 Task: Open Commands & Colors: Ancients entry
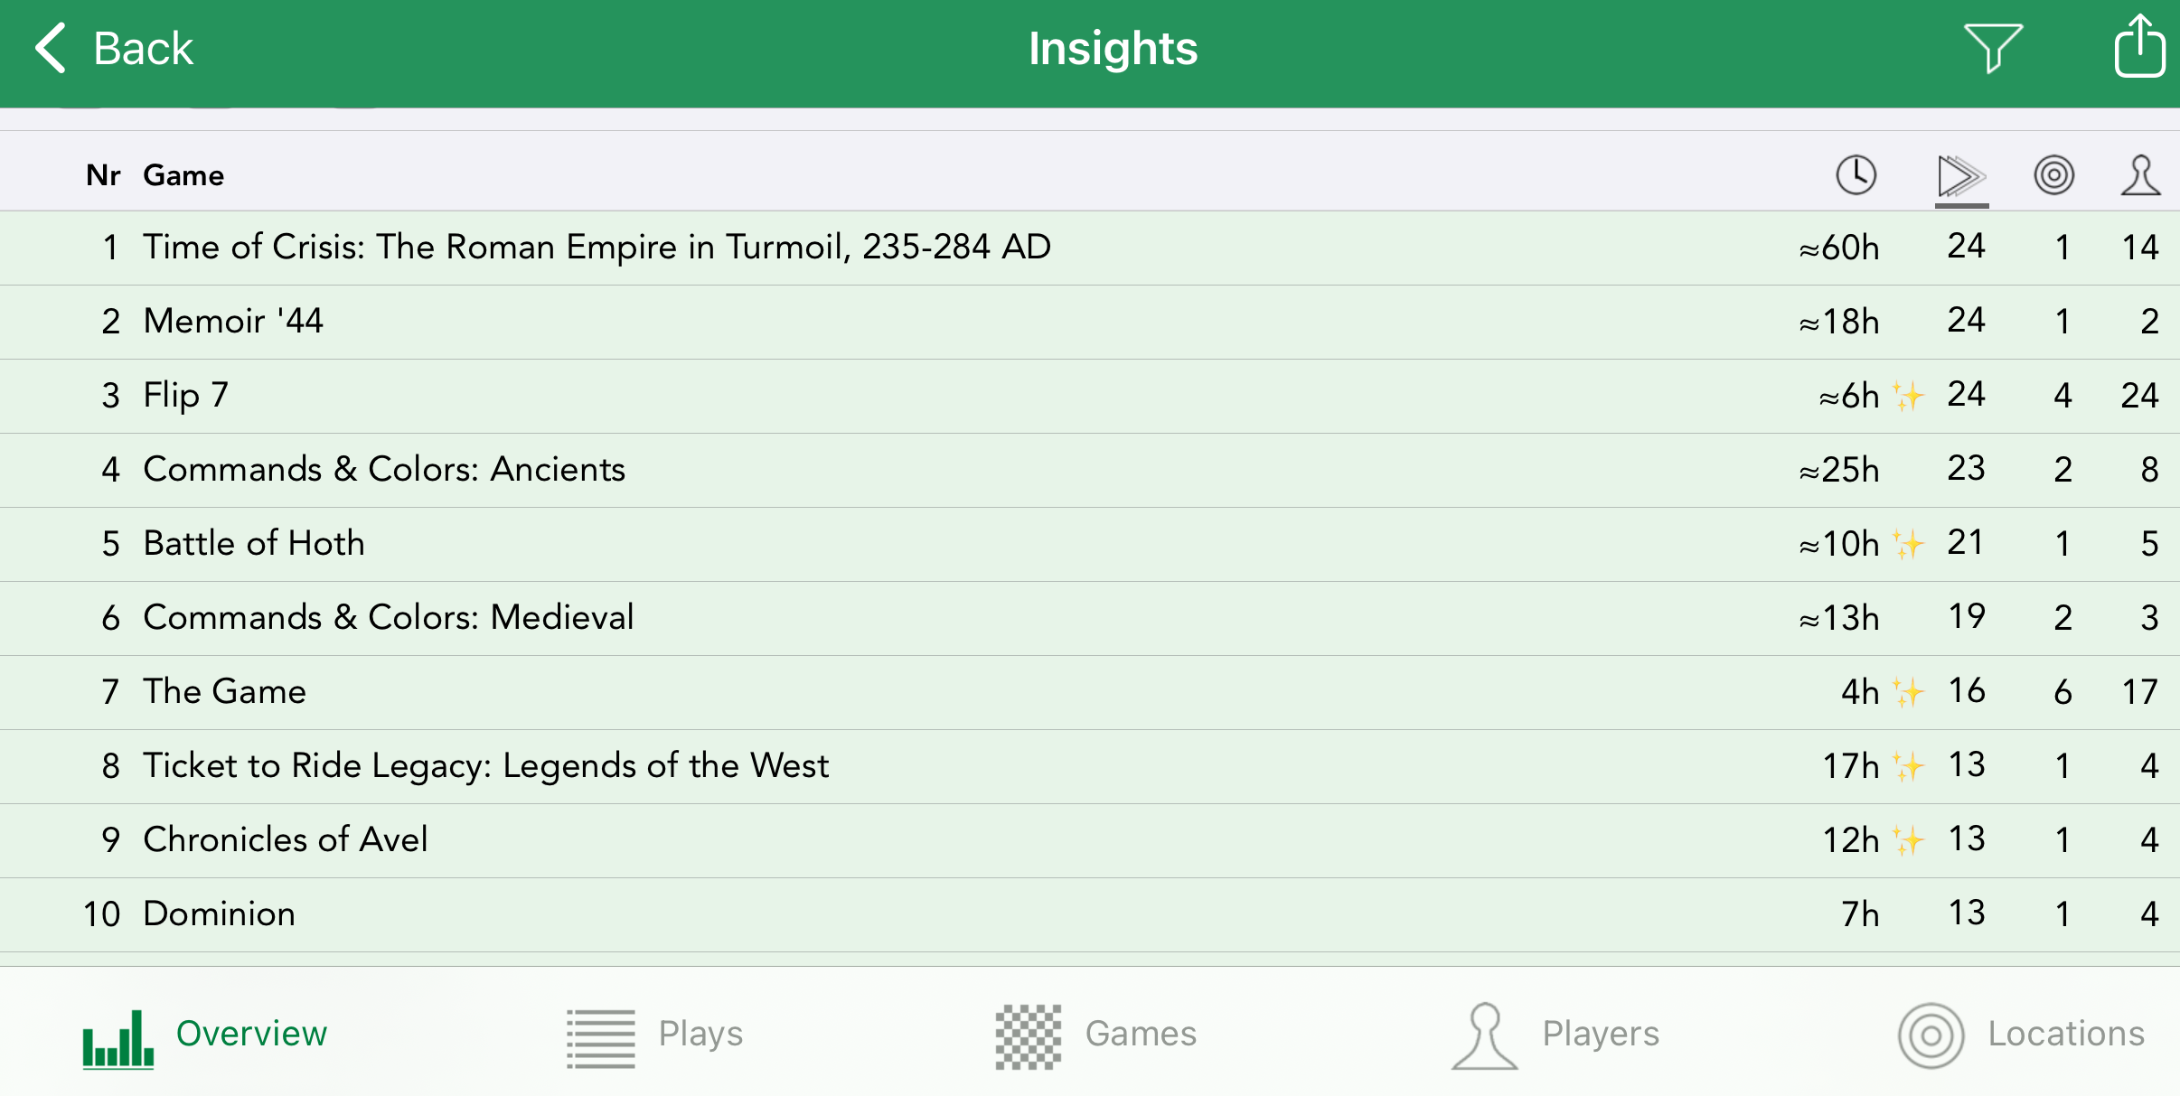point(384,469)
